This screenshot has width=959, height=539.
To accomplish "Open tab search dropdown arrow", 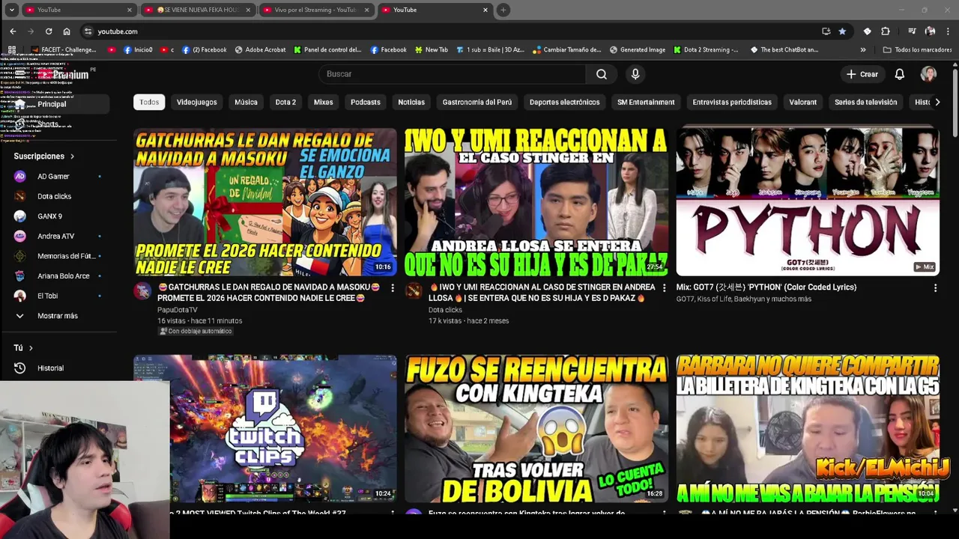I will [x=11, y=10].
